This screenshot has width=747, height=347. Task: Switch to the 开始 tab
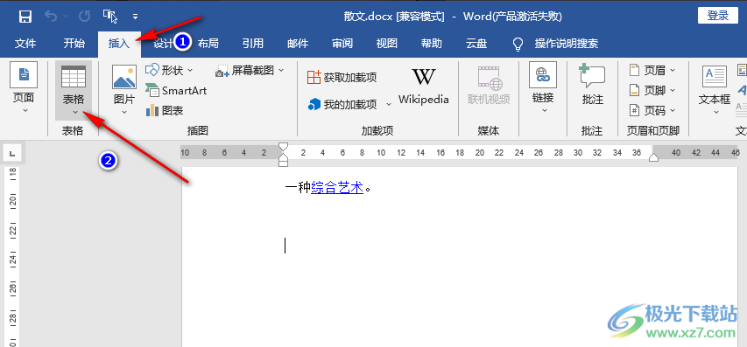click(x=74, y=44)
